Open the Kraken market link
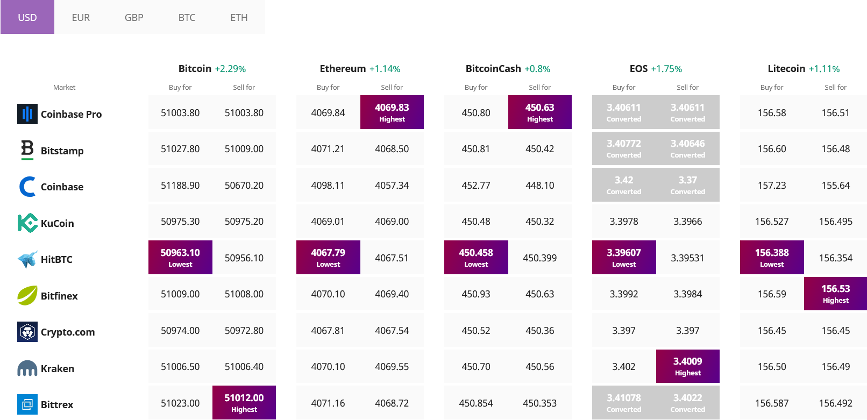Image resolution: width=867 pixels, height=420 pixels. (58, 368)
